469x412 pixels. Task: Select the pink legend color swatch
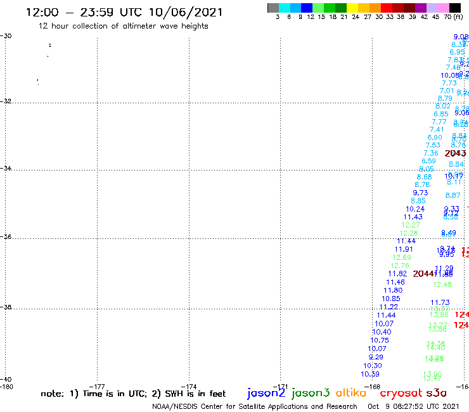(x=443, y=8)
